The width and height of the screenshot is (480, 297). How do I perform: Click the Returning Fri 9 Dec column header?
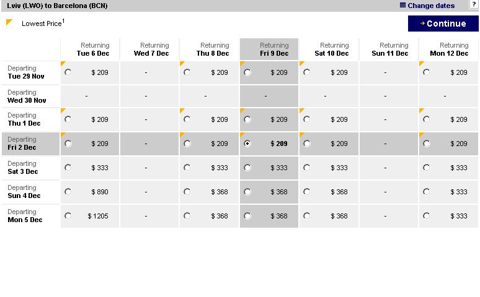[269, 49]
